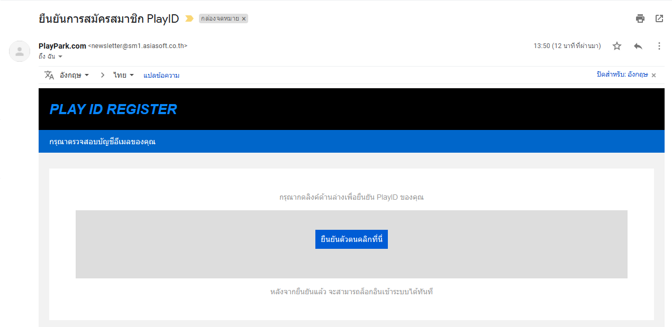Close the translation bar with the x
This screenshot has width=672, height=327.
click(x=654, y=75)
